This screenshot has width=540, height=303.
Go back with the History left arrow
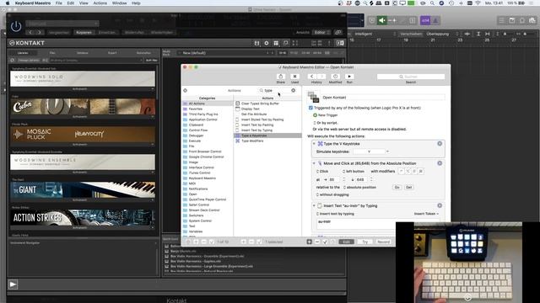pos(311,77)
